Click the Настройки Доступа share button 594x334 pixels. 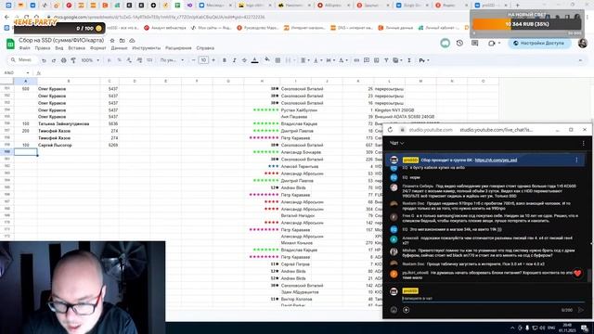539,44
